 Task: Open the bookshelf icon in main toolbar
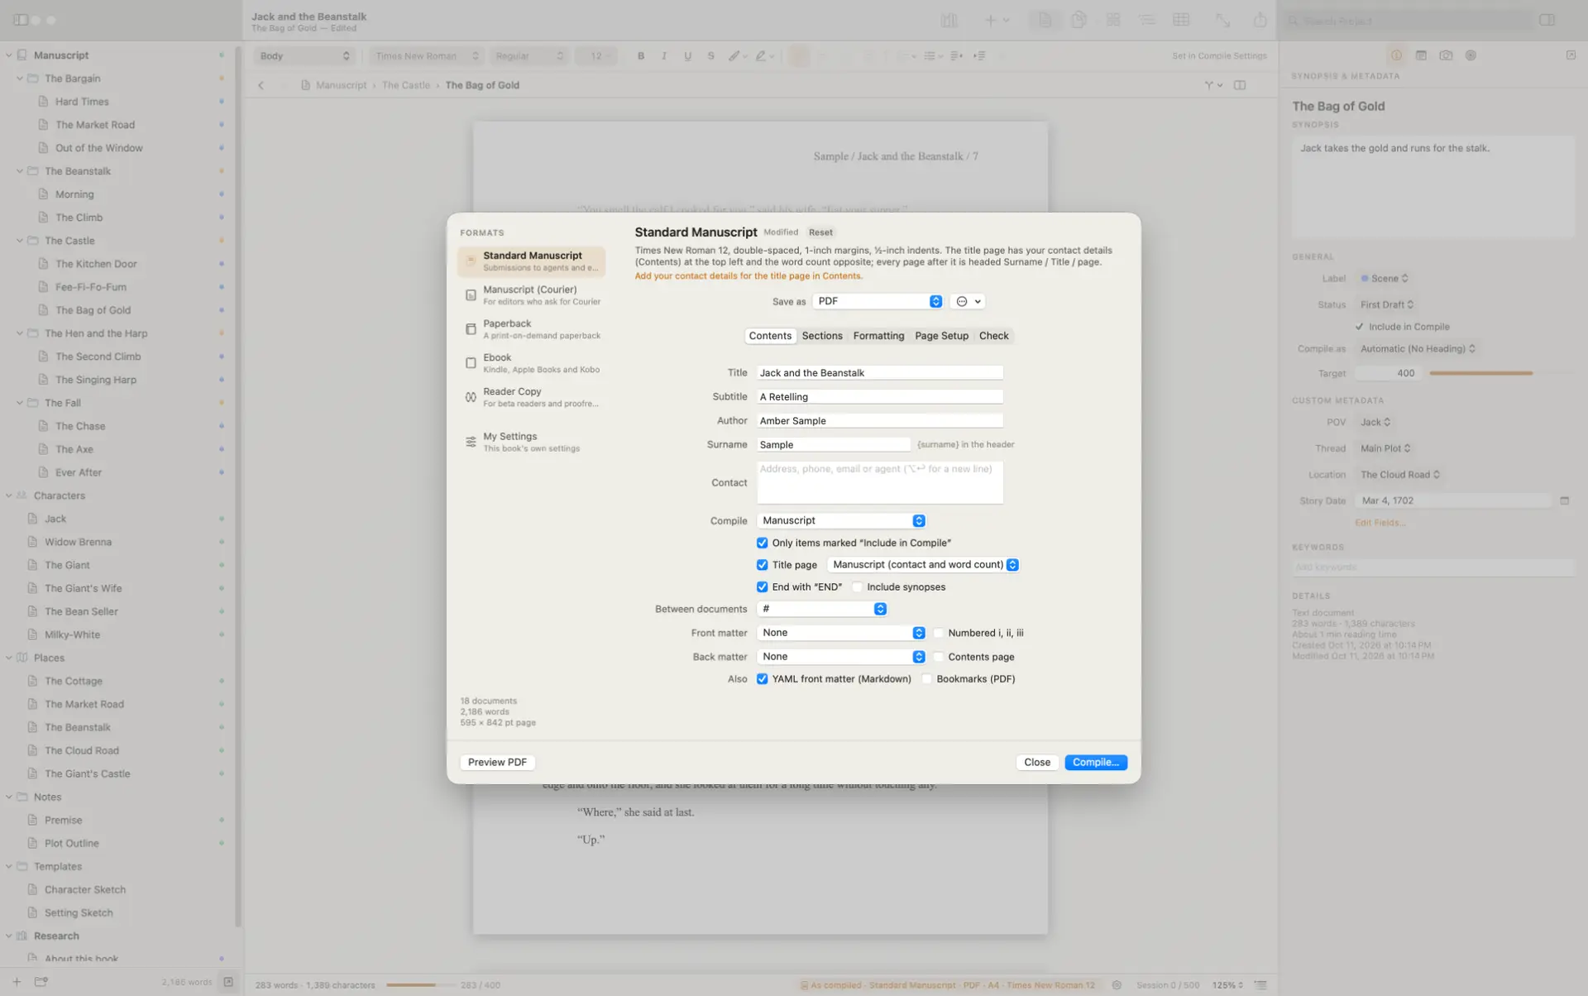(949, 20)
